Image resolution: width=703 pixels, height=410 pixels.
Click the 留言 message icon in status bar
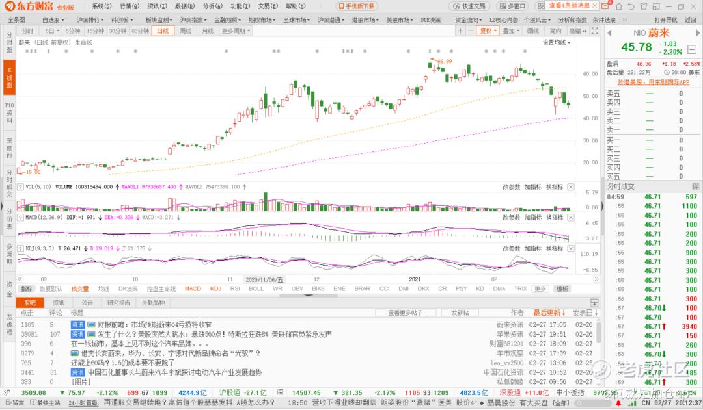16,403
